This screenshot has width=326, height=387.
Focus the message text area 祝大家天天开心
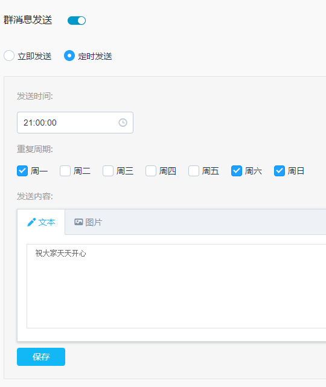pyautogui.click(x=176, y=286)
